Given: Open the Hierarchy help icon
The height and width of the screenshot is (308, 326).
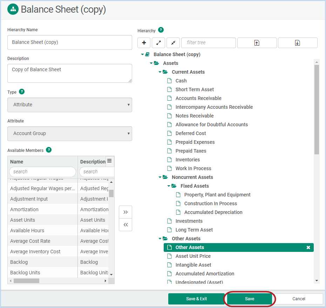Looking at the screenshot, I should point(161,30).
